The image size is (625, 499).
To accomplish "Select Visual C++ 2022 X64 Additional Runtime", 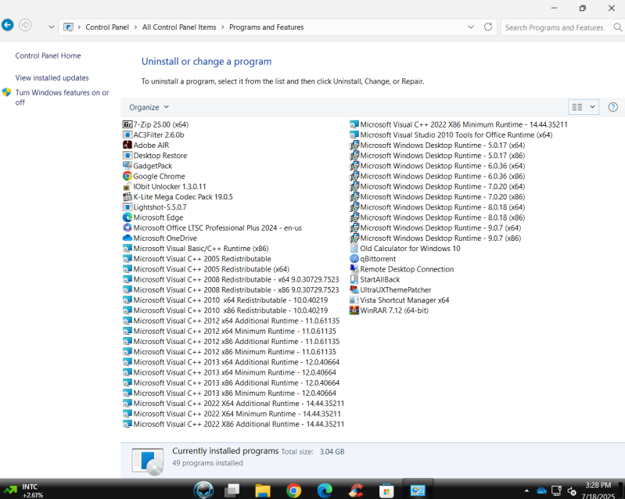I will (233, 404).
